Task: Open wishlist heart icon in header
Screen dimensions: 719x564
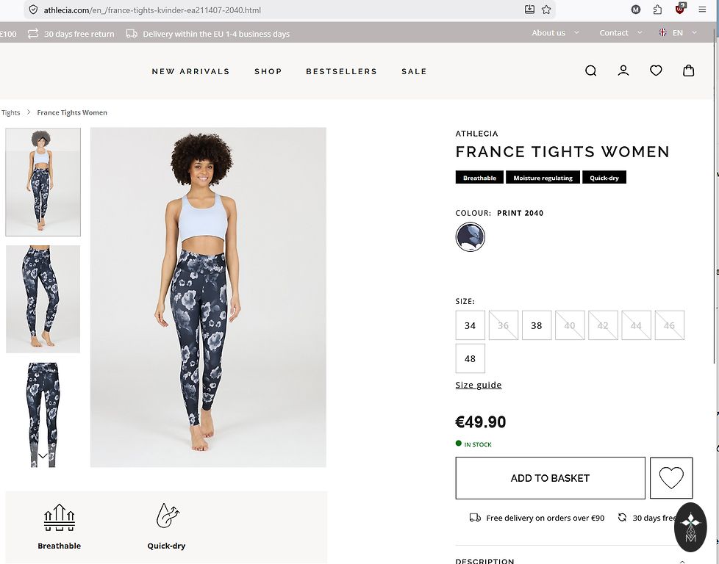Action: (x=656, y=71)
